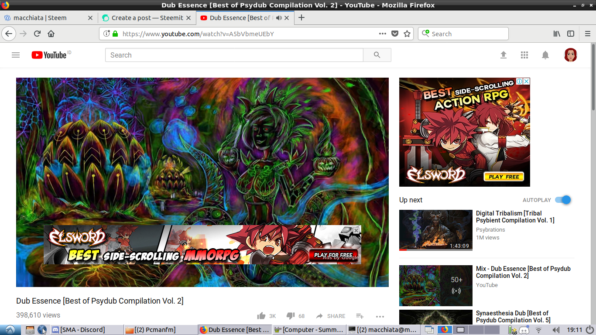The width and height of the screenshot is (596, 335).
Task: Reload the current page
Action: [38, 34]
